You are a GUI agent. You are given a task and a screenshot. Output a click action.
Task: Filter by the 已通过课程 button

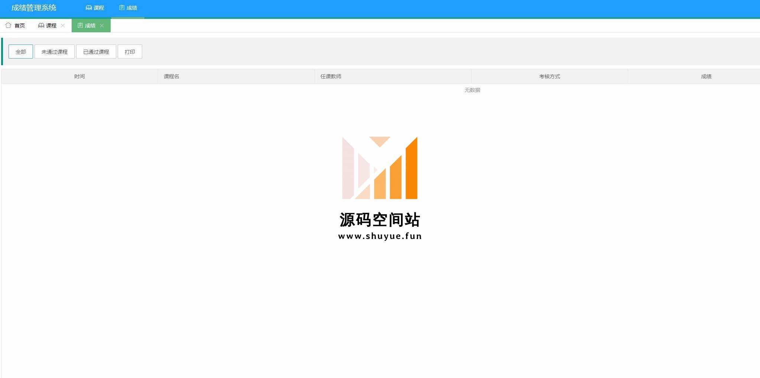[x=96, y=52]
